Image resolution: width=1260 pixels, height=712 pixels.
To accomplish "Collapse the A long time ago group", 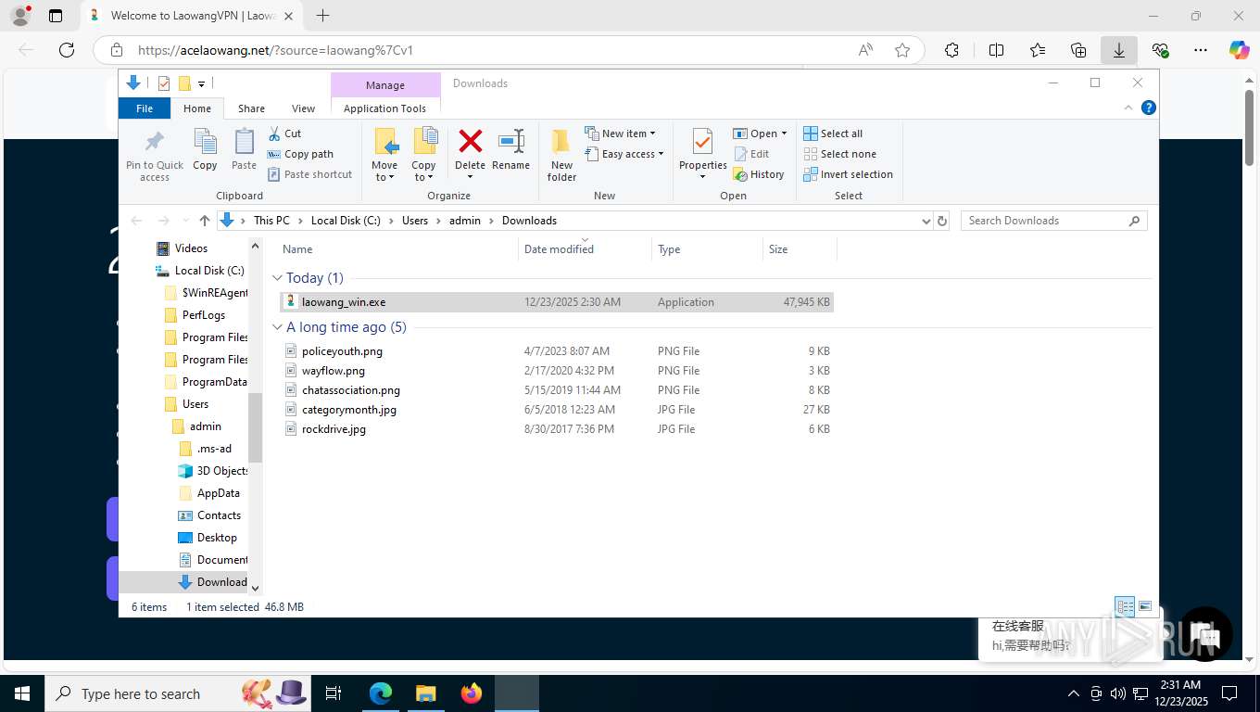I will click(277, 327).
